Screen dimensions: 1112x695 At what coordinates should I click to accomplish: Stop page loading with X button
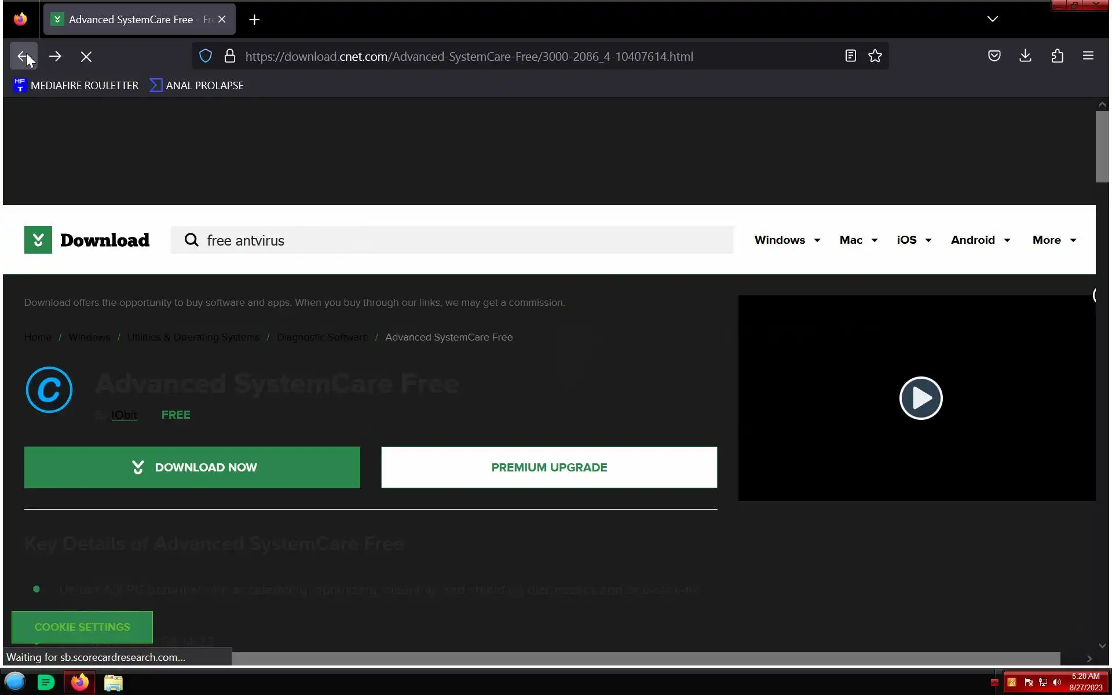86,57
